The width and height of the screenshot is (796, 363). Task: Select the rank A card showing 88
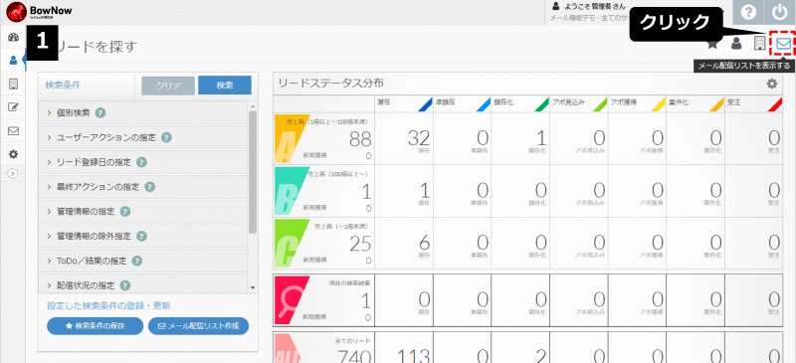[324, 137]
